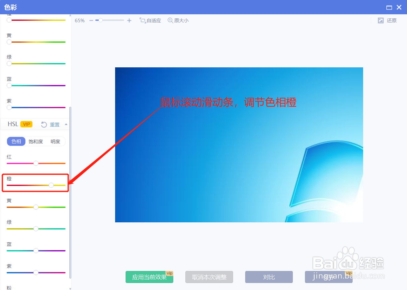Click 应用当前效果 button
The height and width of the screenshot is (290, 407).
pyautogui.click(x=149, y=277)
